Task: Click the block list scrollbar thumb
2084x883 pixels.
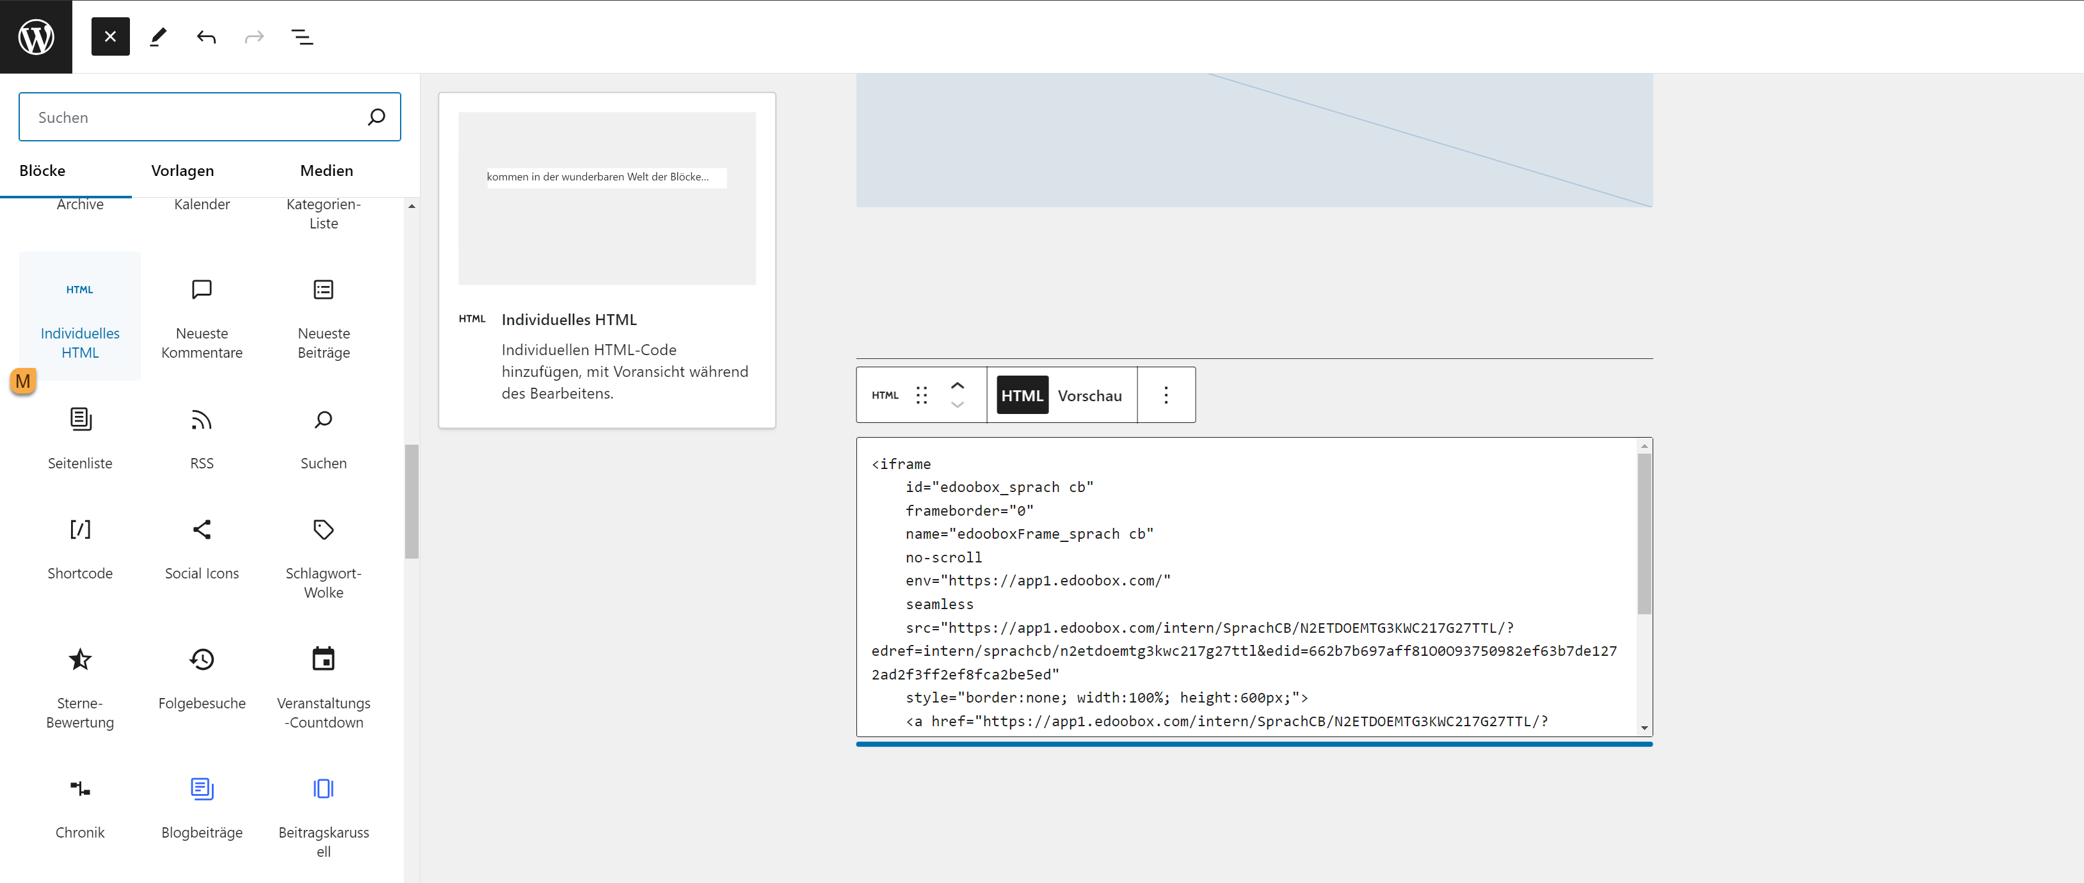Action: click(x=412, y=502)
